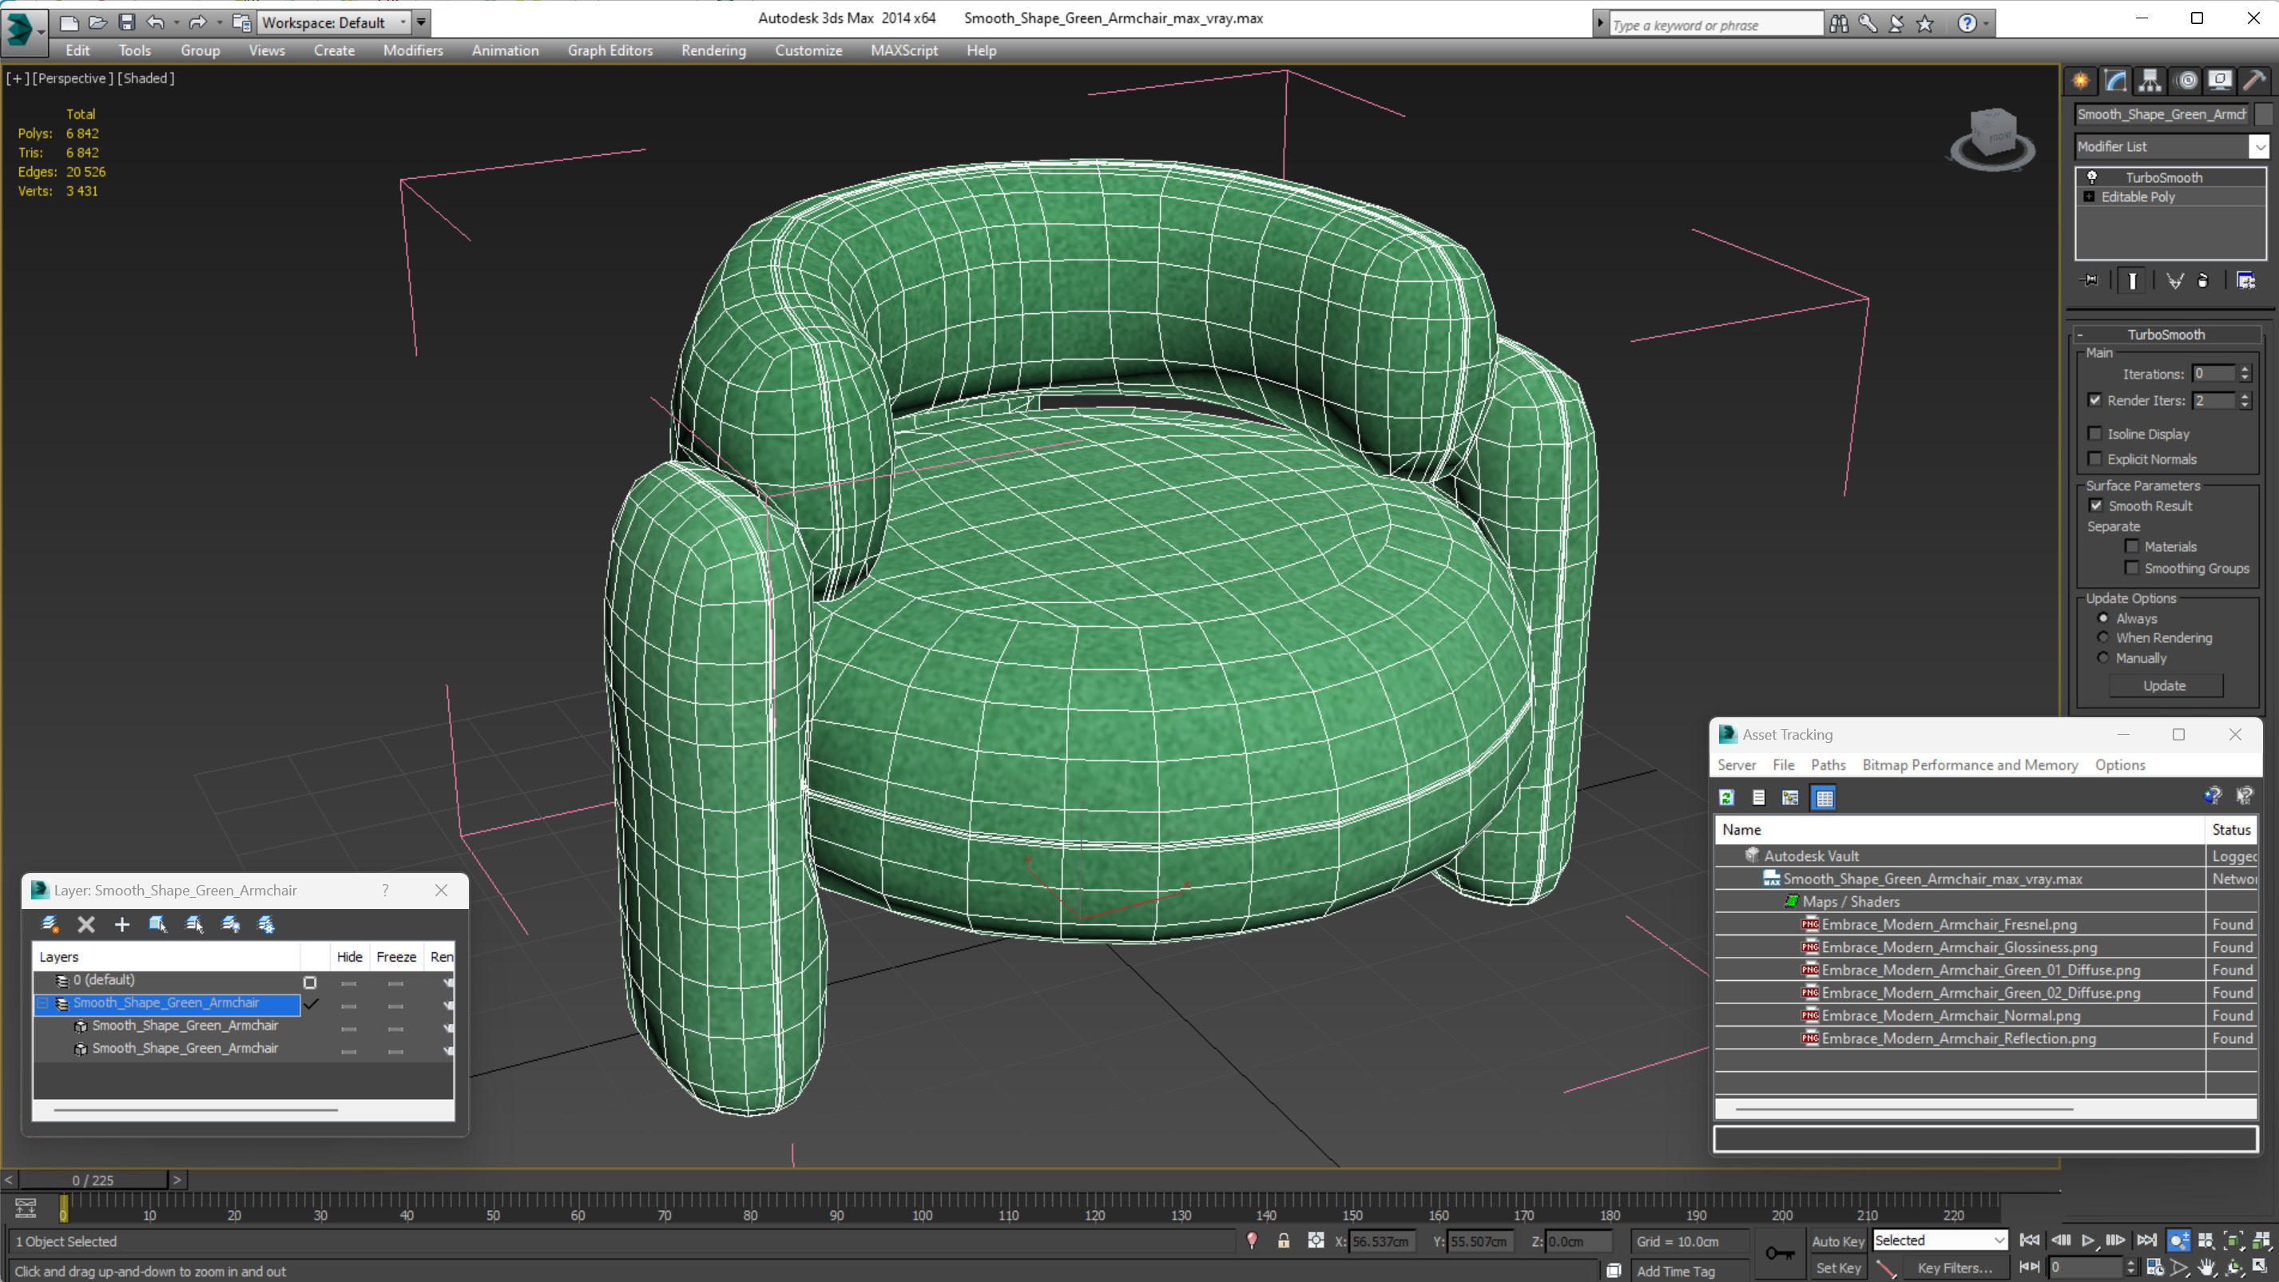
Task: Open the Create command panel tab
Action: point(2081,81)
